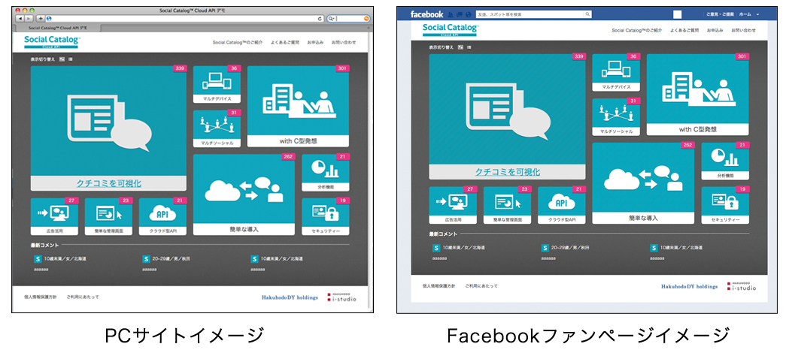Open Social Catalog™のご紹介 on the Facebook page

pyautogui.click(x=637, y=30)
